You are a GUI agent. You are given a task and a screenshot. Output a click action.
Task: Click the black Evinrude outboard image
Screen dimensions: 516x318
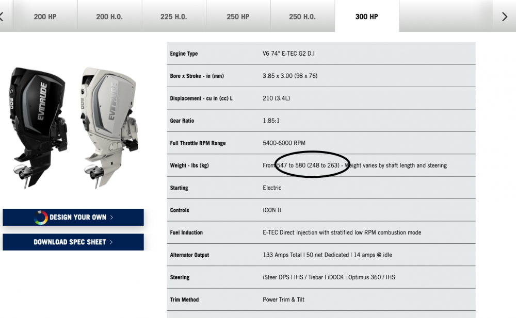tap(38, 128)
